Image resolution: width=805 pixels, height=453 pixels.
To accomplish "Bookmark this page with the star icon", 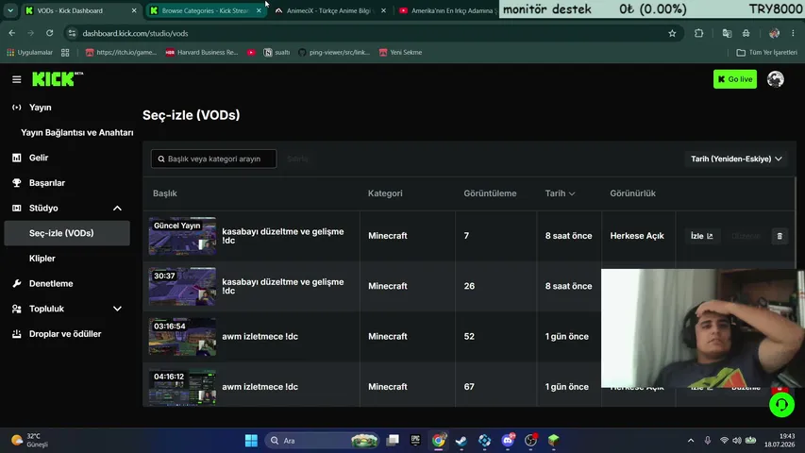I will (x=672, y=33).
